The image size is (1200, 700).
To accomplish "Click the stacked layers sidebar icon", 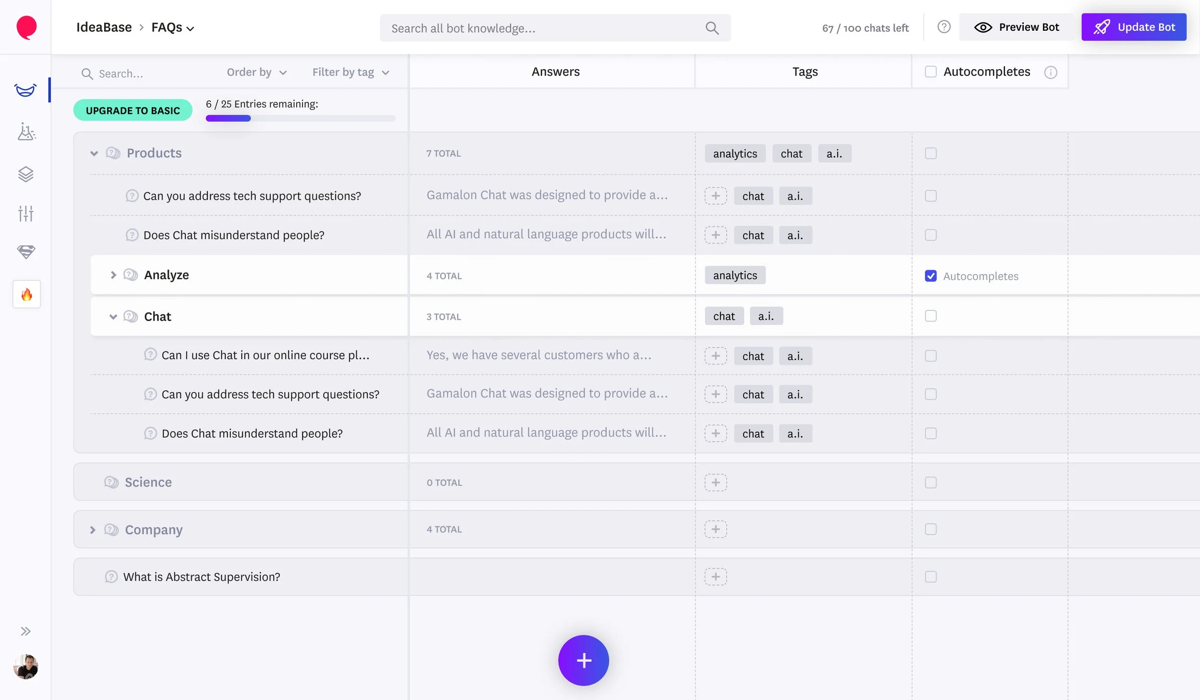I will tap(26, 174).
